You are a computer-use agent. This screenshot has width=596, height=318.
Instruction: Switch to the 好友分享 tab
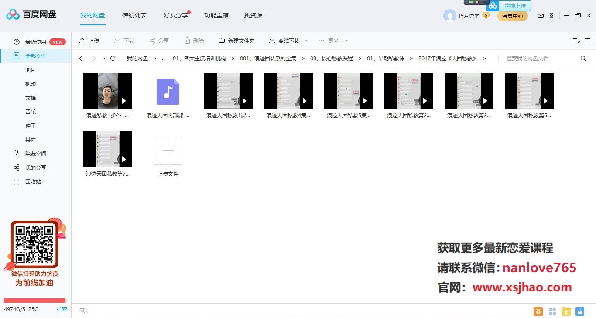tap(176, 15)
